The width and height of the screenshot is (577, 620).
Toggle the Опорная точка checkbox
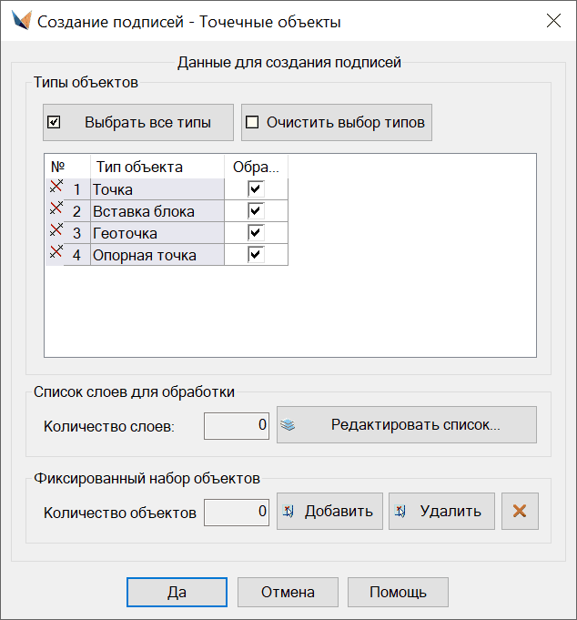tap(256, 254)
